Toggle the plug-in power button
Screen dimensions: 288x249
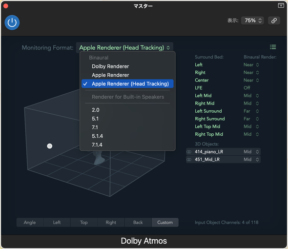[x=12, y=22]
